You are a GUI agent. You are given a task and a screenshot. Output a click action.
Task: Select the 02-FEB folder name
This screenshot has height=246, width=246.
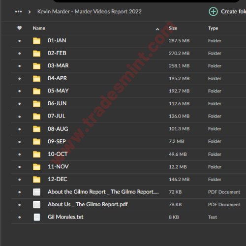pyautogui.click(x=57, y=53)
